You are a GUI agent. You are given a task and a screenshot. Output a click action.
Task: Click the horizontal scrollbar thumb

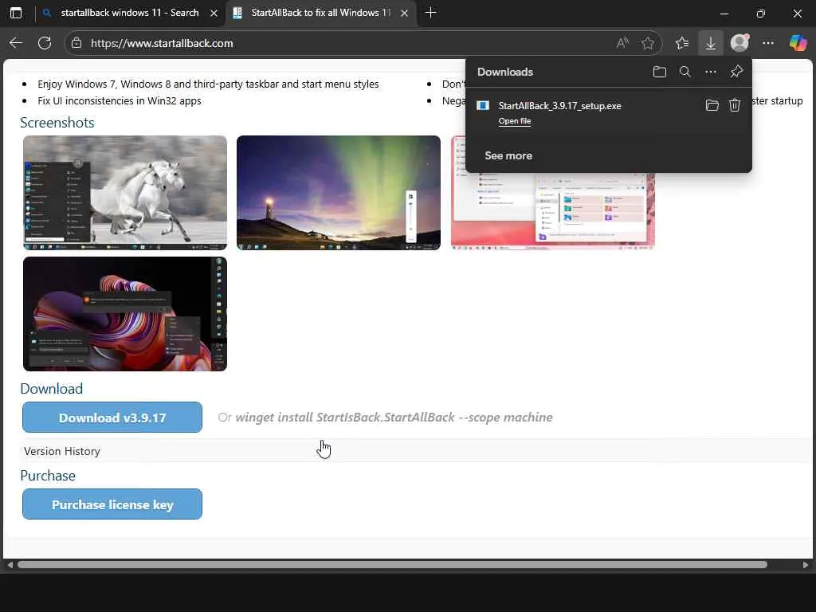click(x=392, y=565)
